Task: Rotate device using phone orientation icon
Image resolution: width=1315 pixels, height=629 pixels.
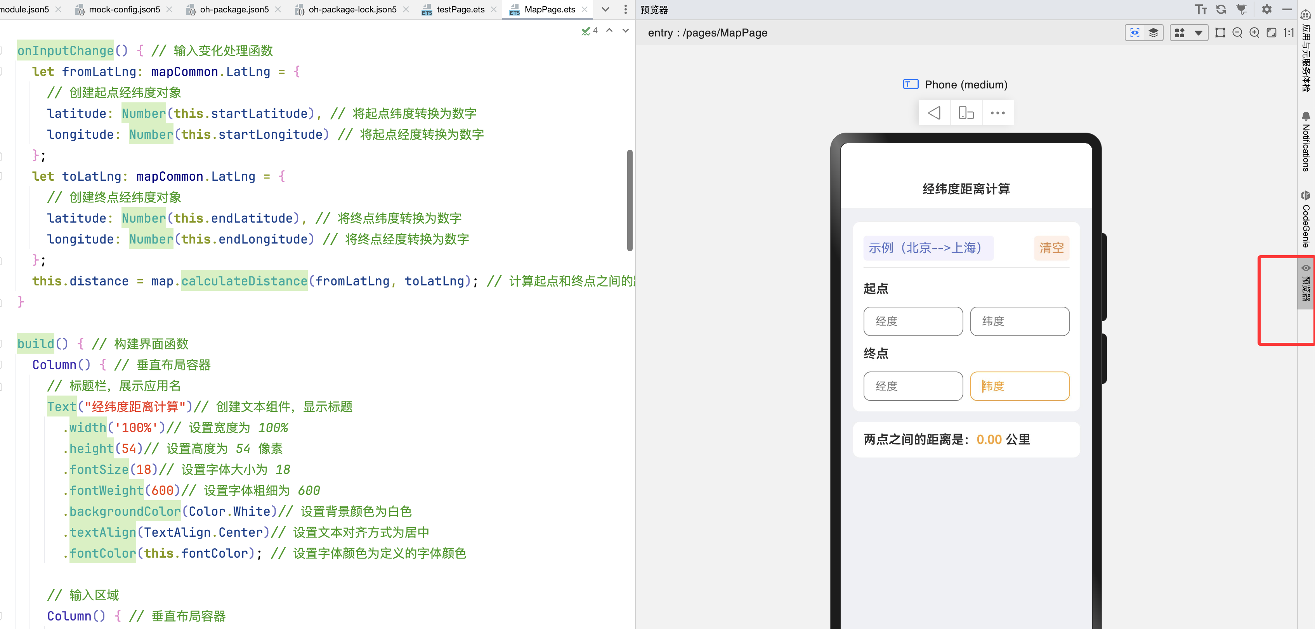Action: coord(966,113)
